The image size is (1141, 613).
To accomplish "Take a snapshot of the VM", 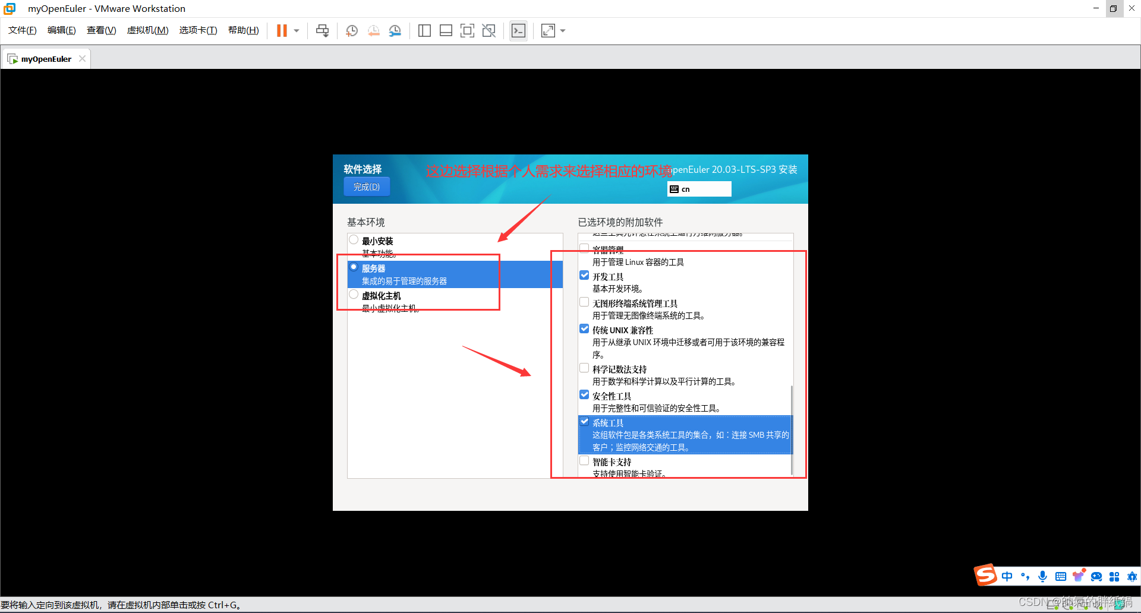I will 352,30.
